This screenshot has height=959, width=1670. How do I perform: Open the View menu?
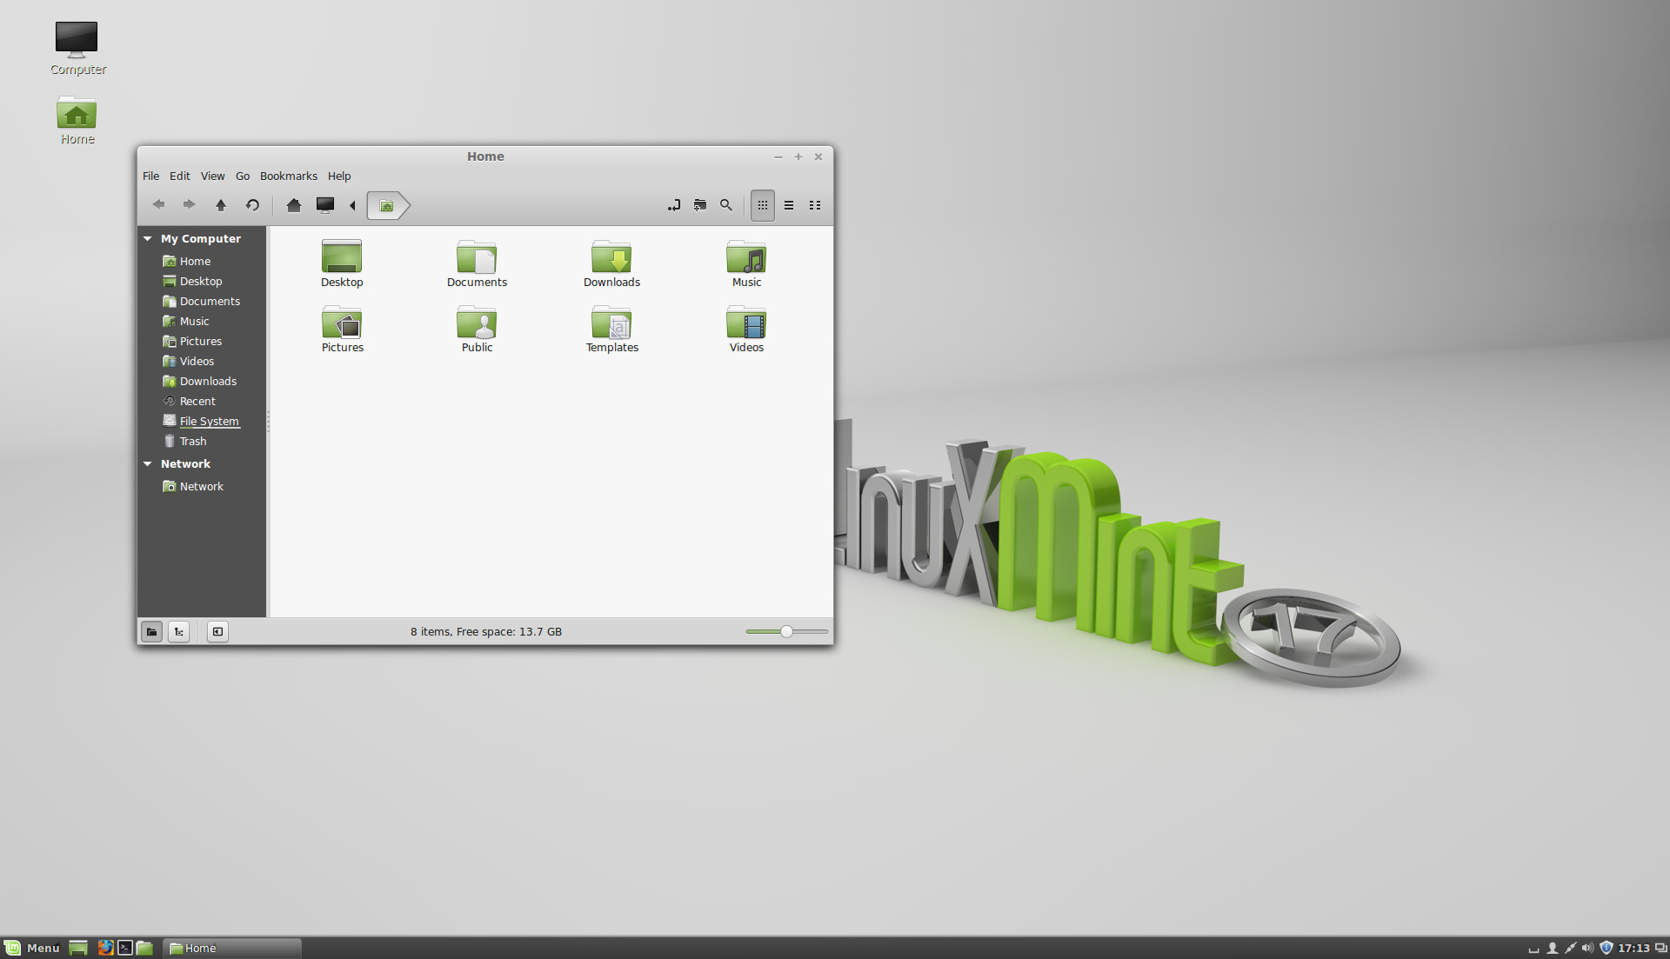213,176
